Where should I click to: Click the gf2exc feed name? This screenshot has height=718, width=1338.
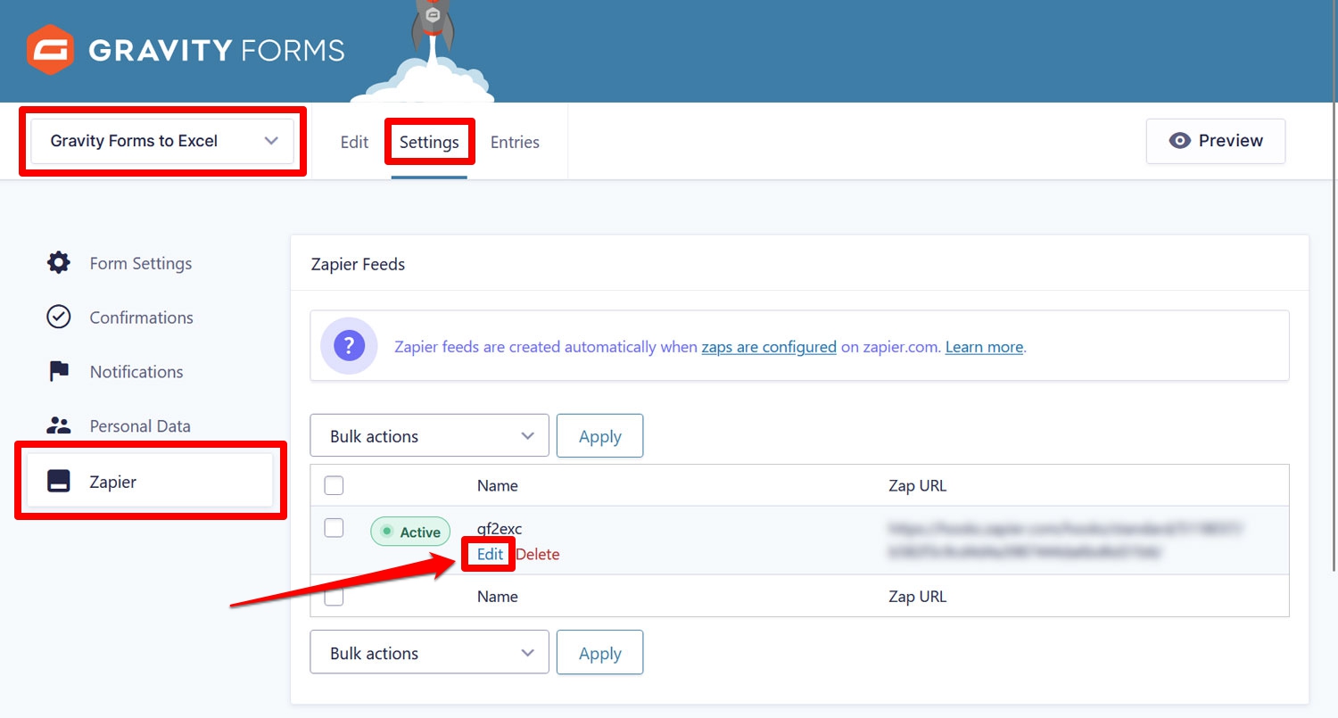coord(500,529)
